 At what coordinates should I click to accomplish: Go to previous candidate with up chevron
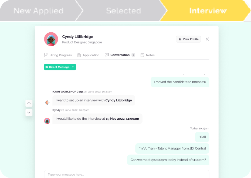point(29,103)
